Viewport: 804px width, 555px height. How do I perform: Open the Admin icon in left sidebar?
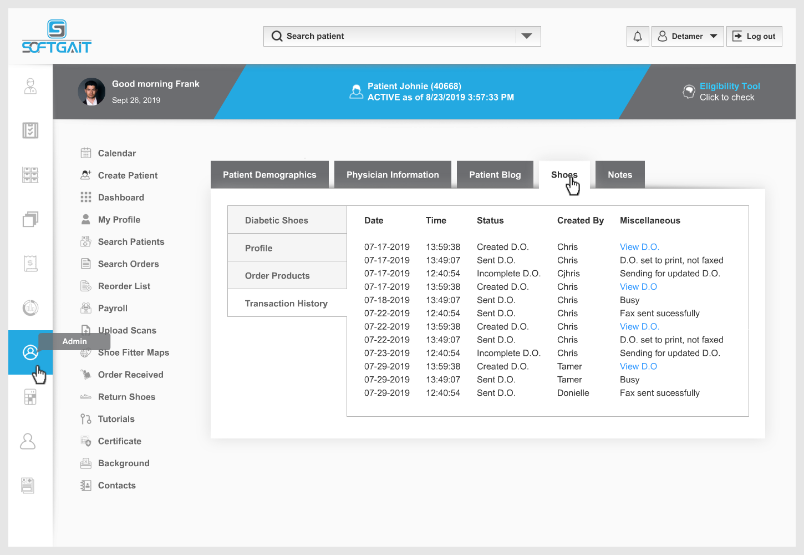[x=30, y=352]
